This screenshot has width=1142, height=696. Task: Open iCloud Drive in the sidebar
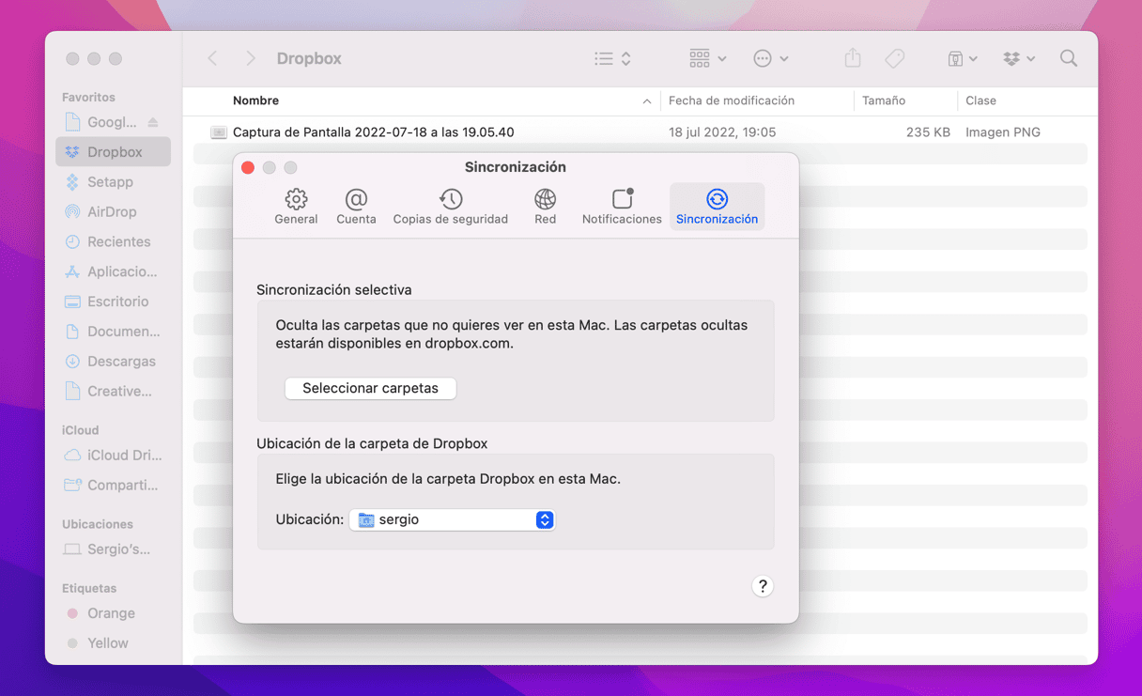pos(114,456)
